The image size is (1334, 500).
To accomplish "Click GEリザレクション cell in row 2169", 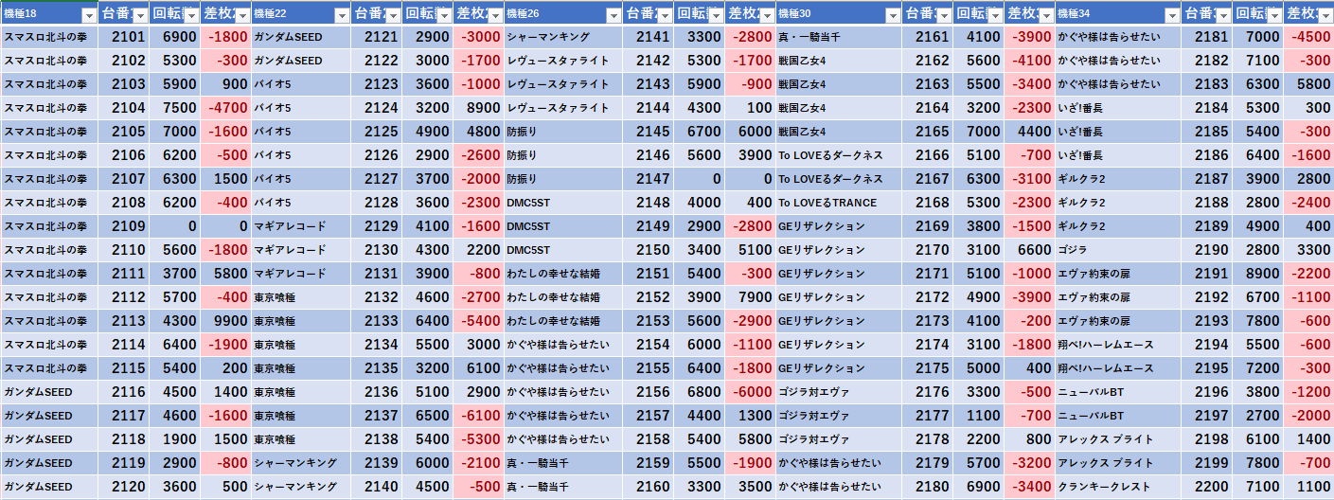I will (839, 226).
